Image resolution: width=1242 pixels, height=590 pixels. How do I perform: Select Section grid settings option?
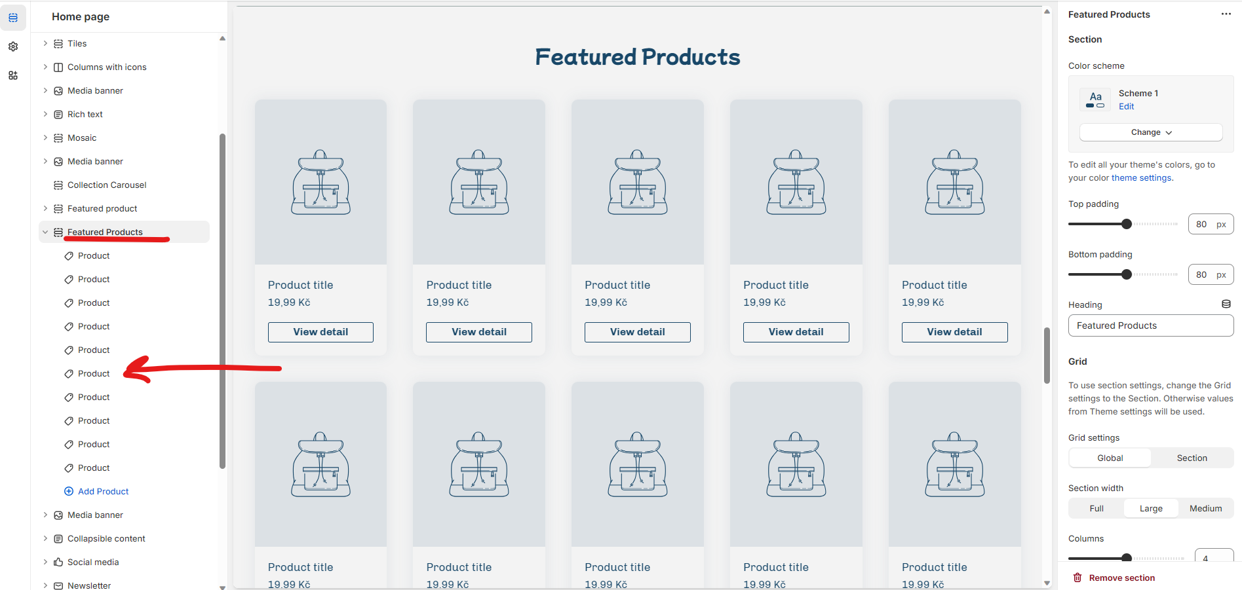click(1192, 458)
